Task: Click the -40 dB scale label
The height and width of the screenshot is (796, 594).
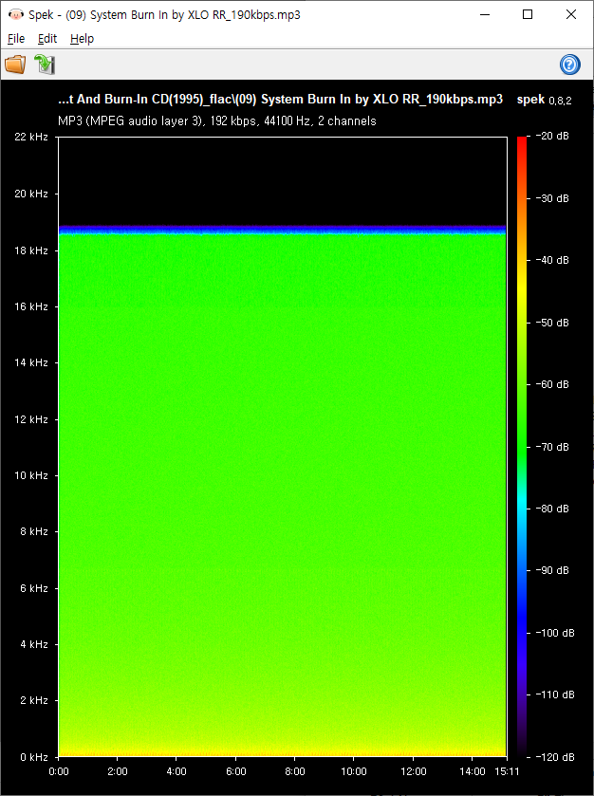Action: pyautogui.click(x=552, y=260)
